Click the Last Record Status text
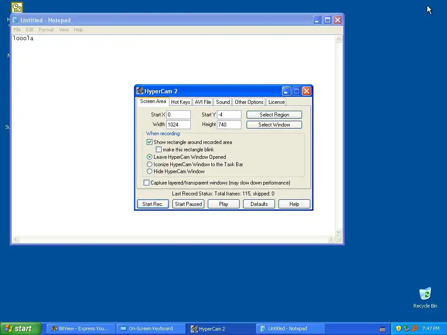 click(x=223, y=194)
